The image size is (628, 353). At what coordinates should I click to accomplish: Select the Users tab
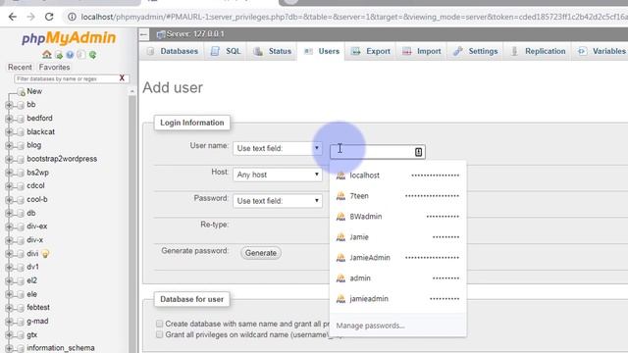(x=321, y=51)
